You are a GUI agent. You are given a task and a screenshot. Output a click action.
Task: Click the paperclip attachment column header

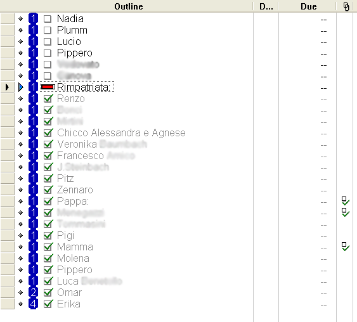(346, 6)
